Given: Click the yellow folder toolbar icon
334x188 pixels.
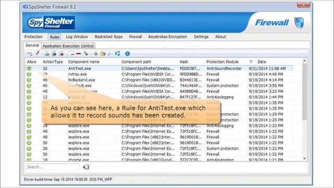Looking at the screenshot, I should 103,54.
